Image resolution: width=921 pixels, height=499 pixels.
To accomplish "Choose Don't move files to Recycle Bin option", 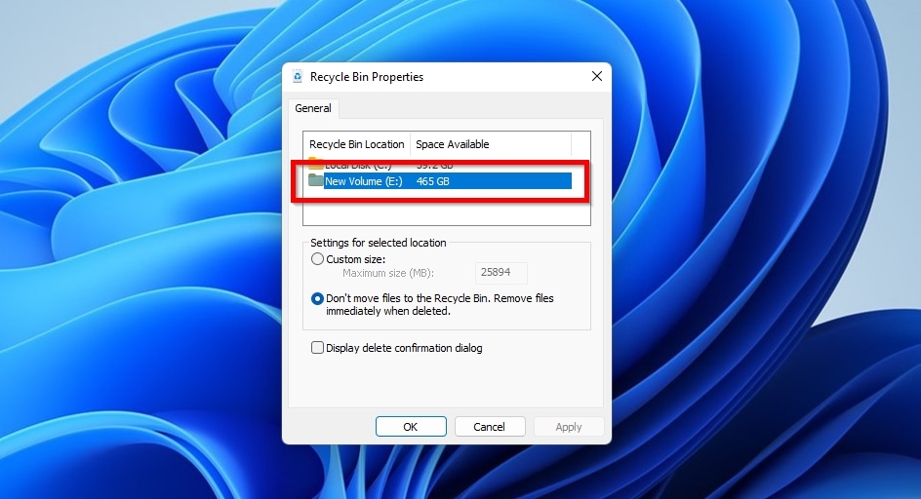I will 317,299.
